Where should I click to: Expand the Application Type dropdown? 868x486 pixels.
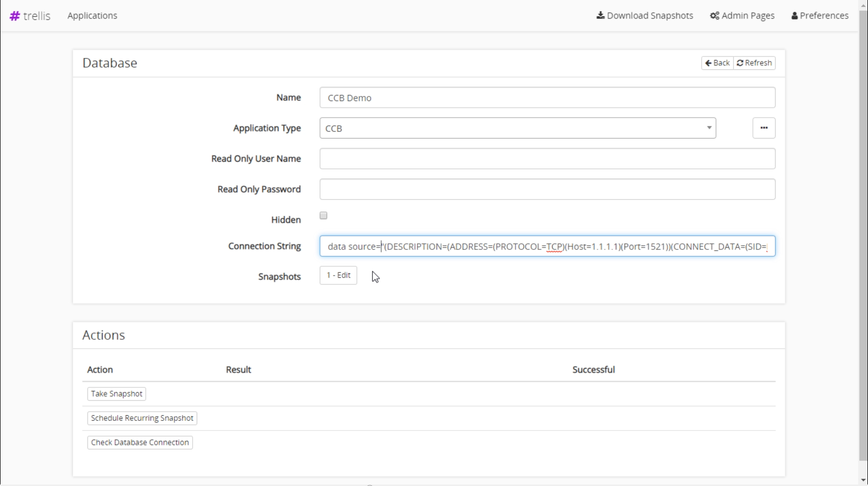click(518, 128)
